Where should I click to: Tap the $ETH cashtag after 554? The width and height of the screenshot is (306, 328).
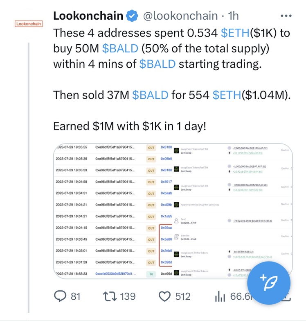[227, 95]
